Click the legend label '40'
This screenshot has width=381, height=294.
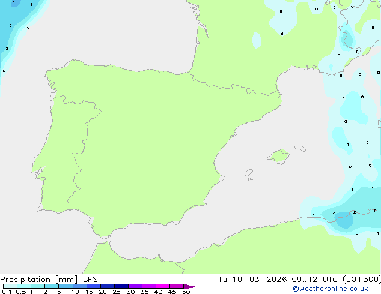coord(158,292)
